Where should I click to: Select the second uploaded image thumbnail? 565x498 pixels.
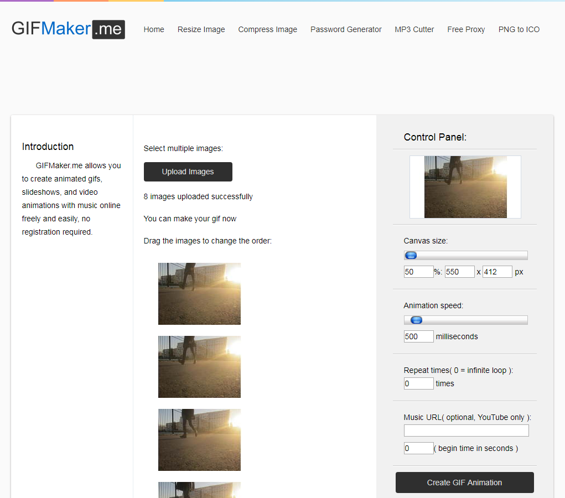tap(199, 367)
